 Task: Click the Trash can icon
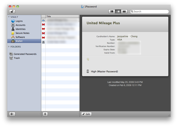(x=11, y=58)
